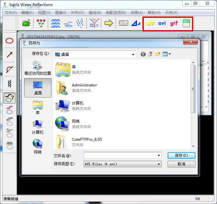Save animation as avi via toolbar

[162, 23]
